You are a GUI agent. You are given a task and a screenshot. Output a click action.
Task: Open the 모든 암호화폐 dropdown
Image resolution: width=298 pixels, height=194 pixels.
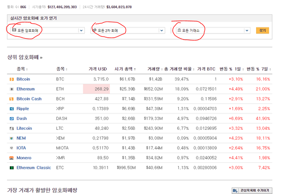pyautogui.click(x=47, y=30)
